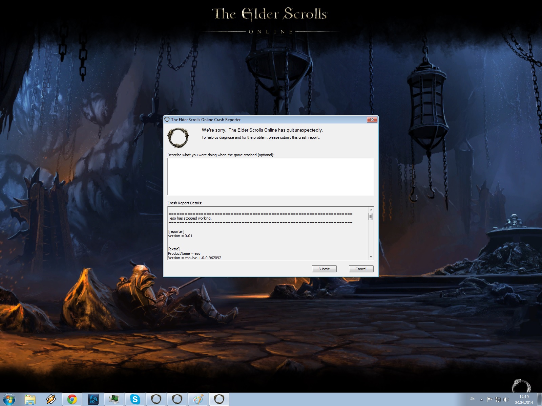
Task: Switch to Skype on the taskbar
Action: pyautogui.click(x=135, y=399)
